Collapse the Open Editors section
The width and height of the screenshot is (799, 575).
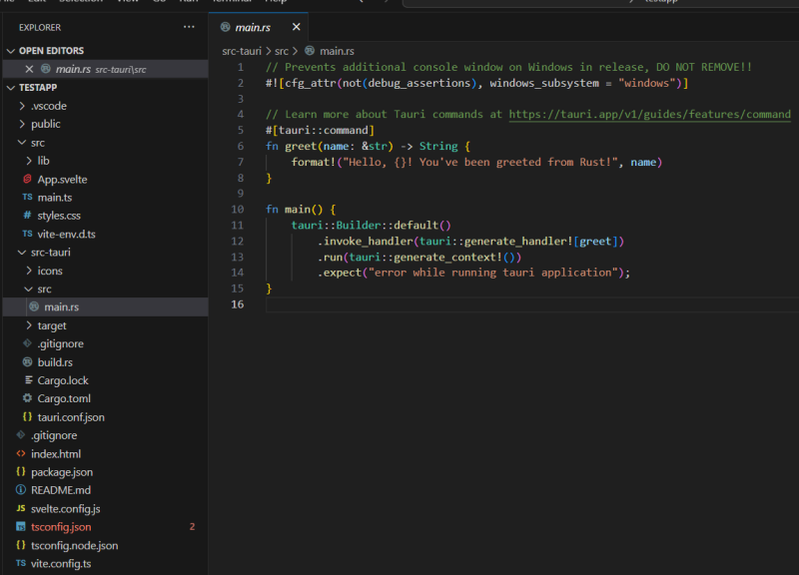(51, 51)
